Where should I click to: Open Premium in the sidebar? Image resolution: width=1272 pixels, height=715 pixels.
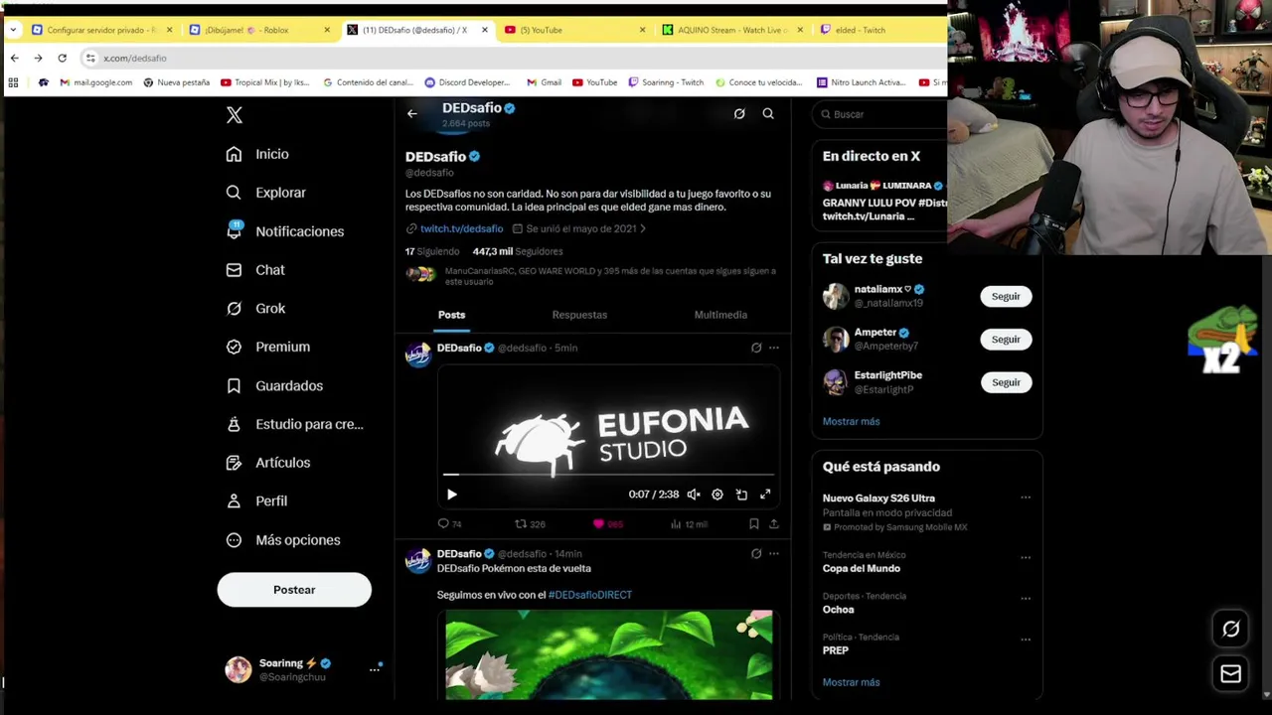tap(268, 347)
